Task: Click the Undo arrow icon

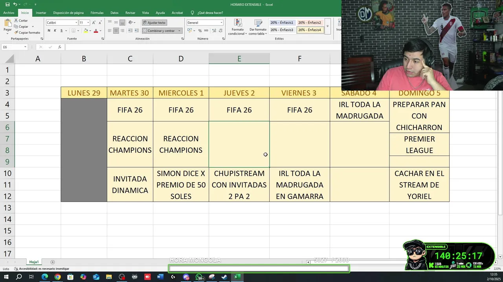Action: [x=15, y=4]
